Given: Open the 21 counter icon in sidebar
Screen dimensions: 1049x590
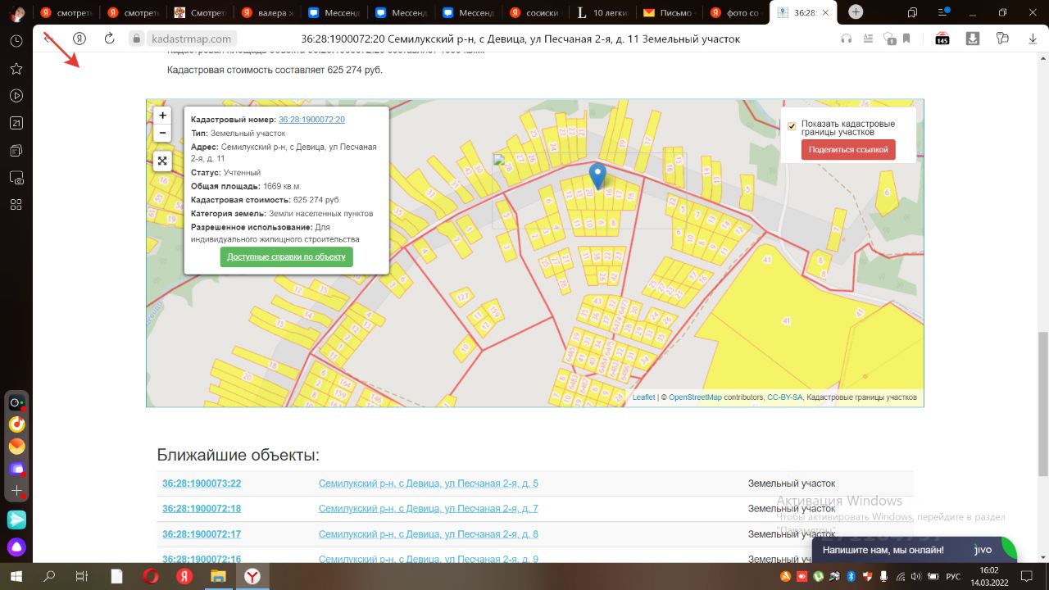Looking at the screenshot, I should click(16, 123).
